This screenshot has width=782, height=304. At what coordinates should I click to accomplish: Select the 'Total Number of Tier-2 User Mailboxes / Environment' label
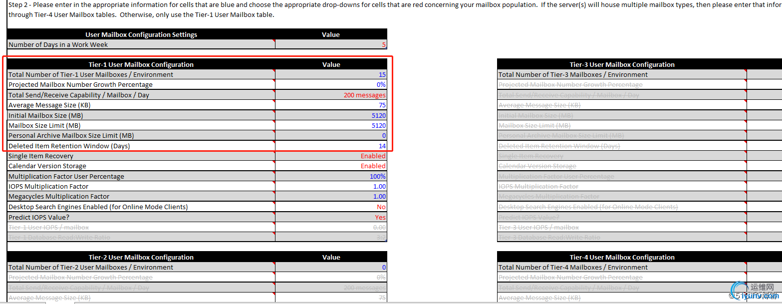coord(91,268)
